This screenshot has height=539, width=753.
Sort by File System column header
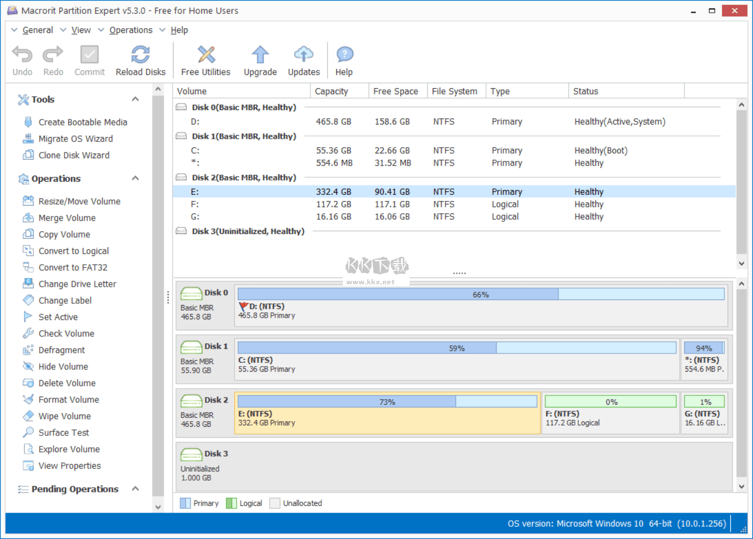(456, 91)
